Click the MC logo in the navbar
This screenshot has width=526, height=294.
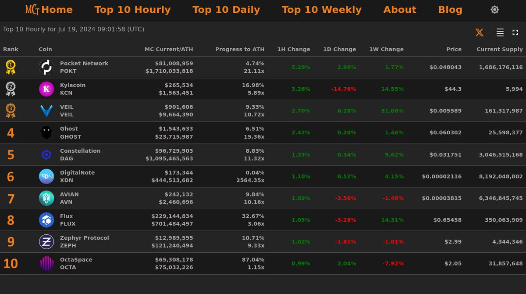click(x=32, y=10)
